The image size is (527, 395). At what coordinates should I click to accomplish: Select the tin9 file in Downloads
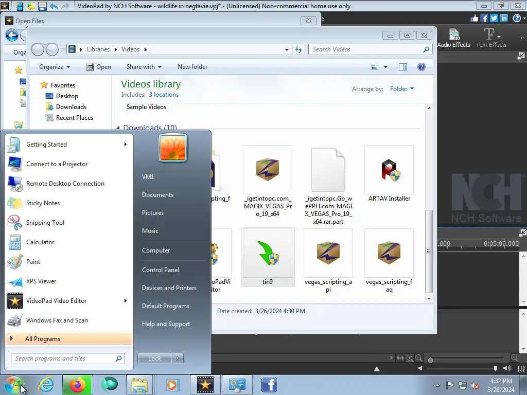[x=268, y=257]
